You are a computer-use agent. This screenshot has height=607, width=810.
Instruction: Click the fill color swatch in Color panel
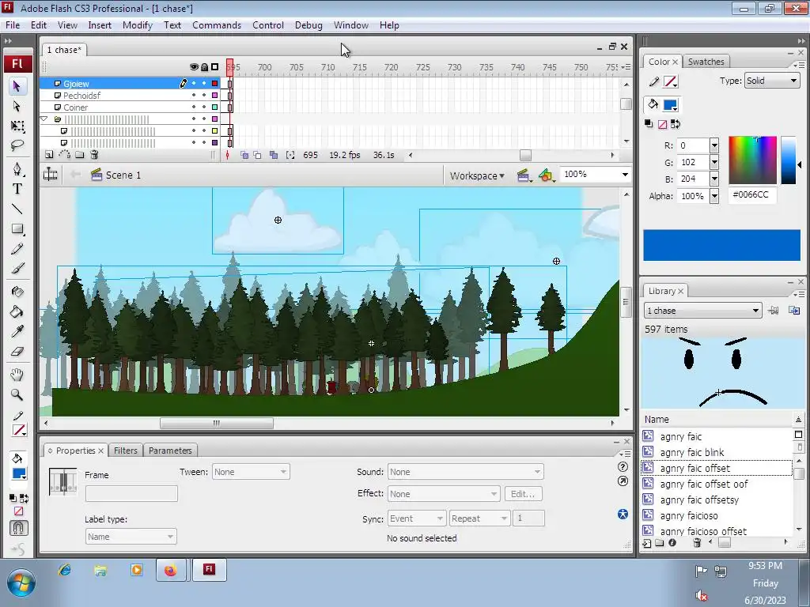[x=670, y=105]
